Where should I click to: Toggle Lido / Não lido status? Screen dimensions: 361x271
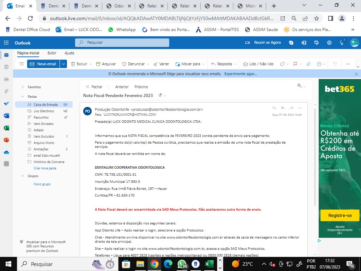pos(258,64)
